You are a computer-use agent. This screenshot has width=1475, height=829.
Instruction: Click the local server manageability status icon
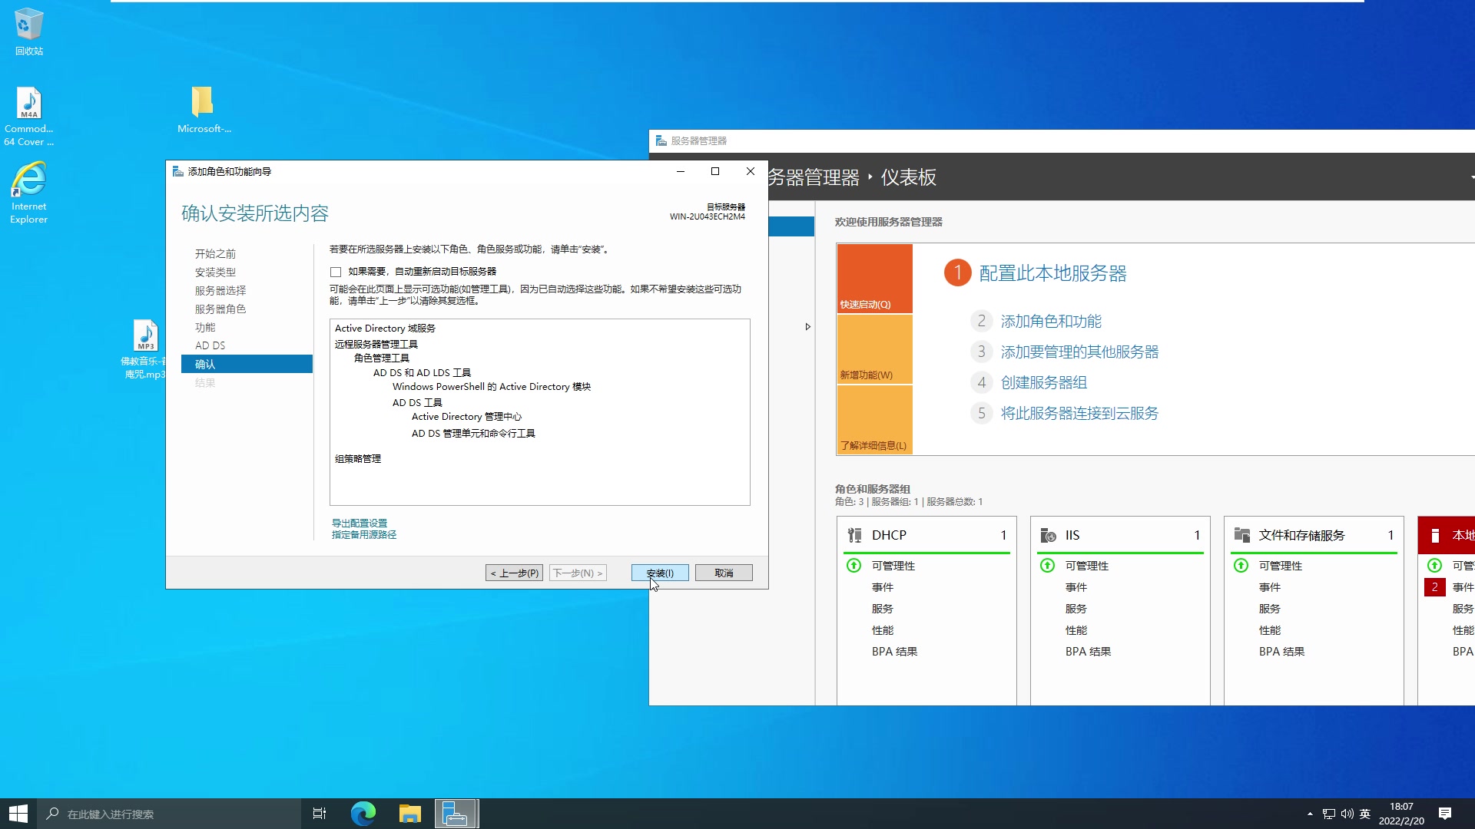point(1434,566)
